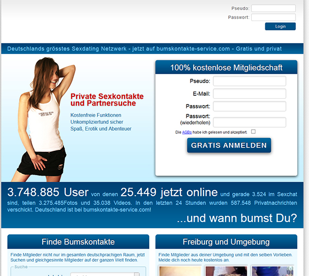Click the 'Kostenfreie Funktionen' text

96,115
